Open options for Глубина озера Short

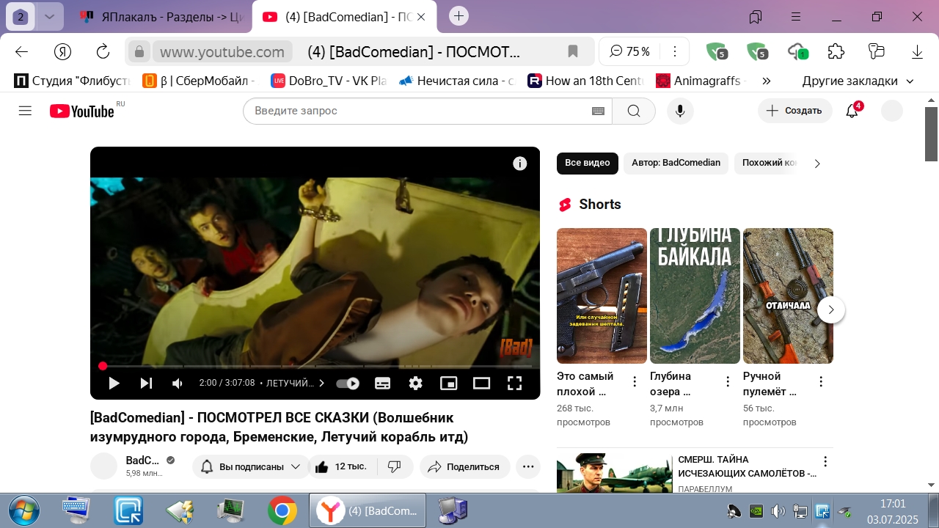728,381
